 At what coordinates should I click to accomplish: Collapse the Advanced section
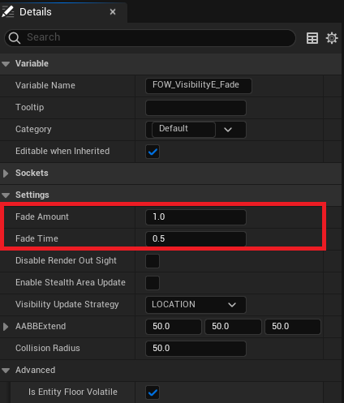pos(6,371)
